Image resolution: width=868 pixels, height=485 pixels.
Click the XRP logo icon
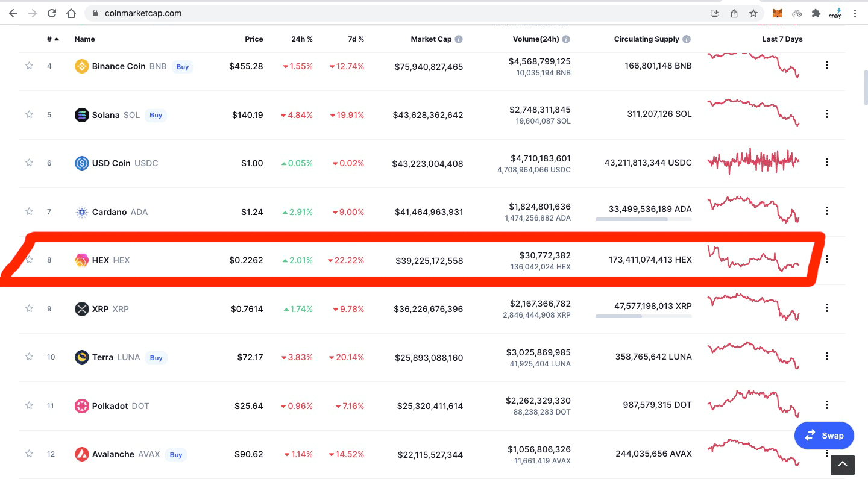pos(81,309)
